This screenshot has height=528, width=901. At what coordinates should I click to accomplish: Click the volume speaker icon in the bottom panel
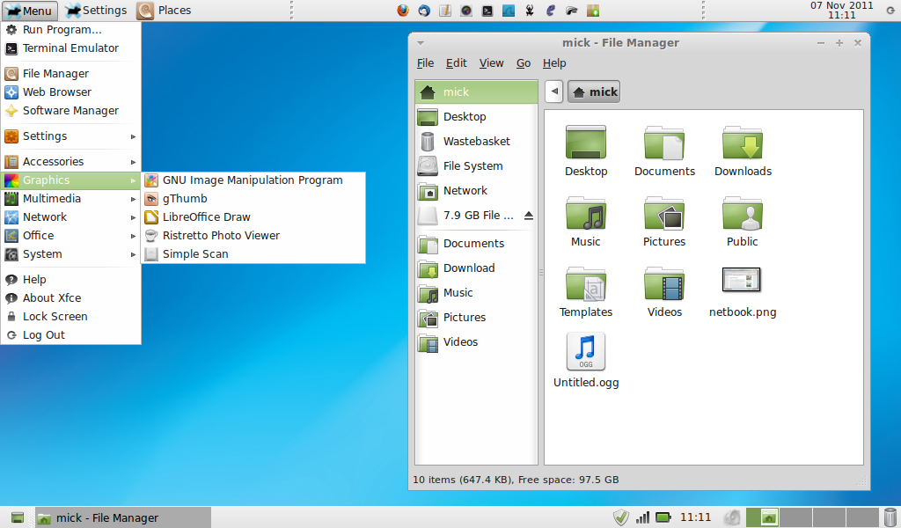(x=731, y=517)
